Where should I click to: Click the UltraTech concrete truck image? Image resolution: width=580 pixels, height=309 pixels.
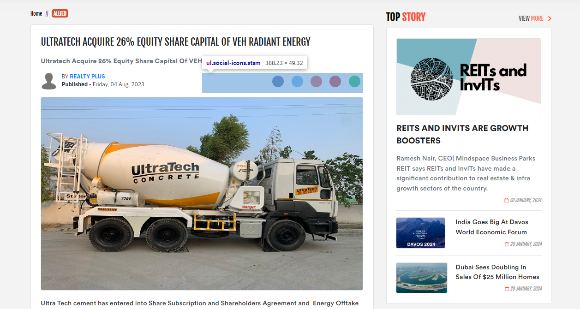[x=202, y=194]
